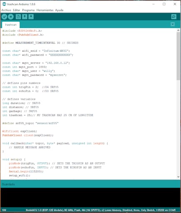Click the editor scrollbar up arrow

pyautogui.click(x=178, y=30)
